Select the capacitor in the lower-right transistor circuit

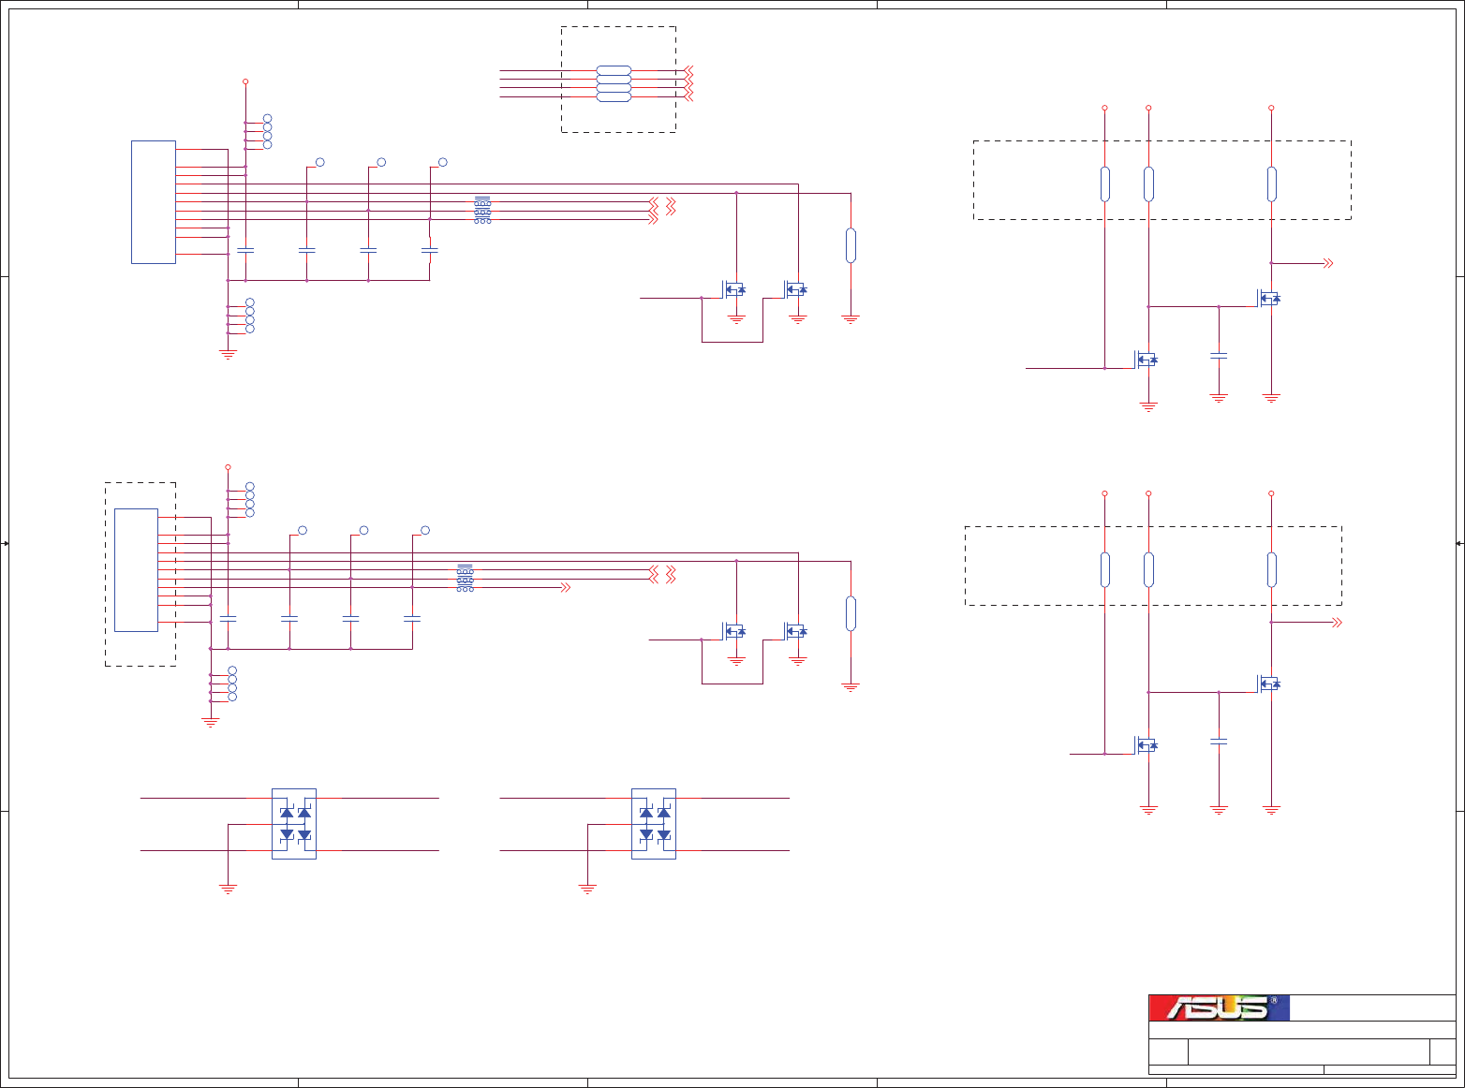[x=1219, y=742]
